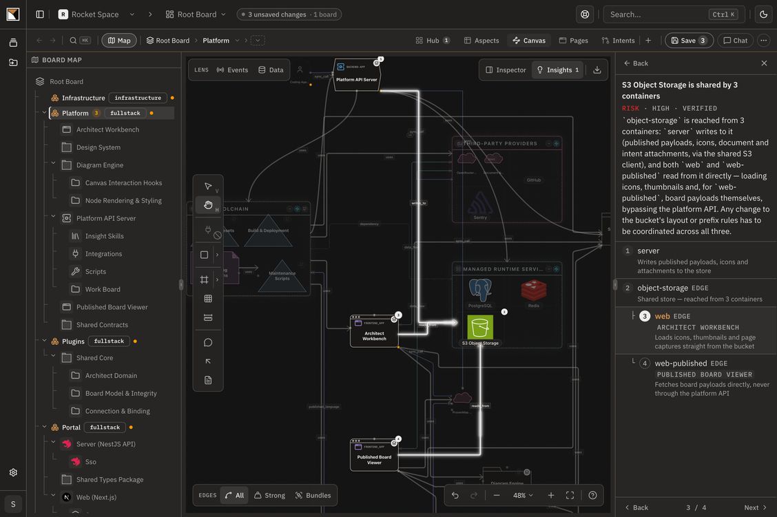
Task: Toggle the sidebar panel icon in top bar
Action: coord(40,14)
